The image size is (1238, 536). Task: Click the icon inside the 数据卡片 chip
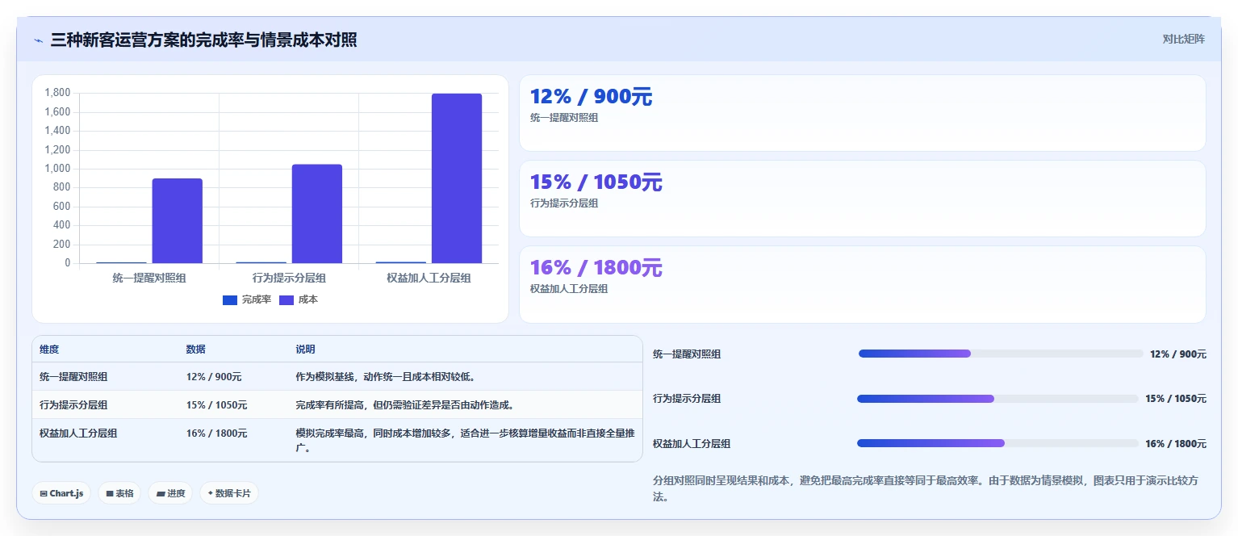coord(211,493)
